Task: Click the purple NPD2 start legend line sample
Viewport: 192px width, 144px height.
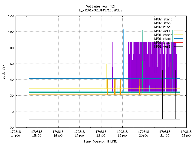Action: pos(178,19)
